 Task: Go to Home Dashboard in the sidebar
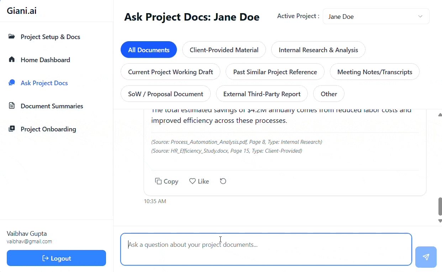[x=45, y=60]
